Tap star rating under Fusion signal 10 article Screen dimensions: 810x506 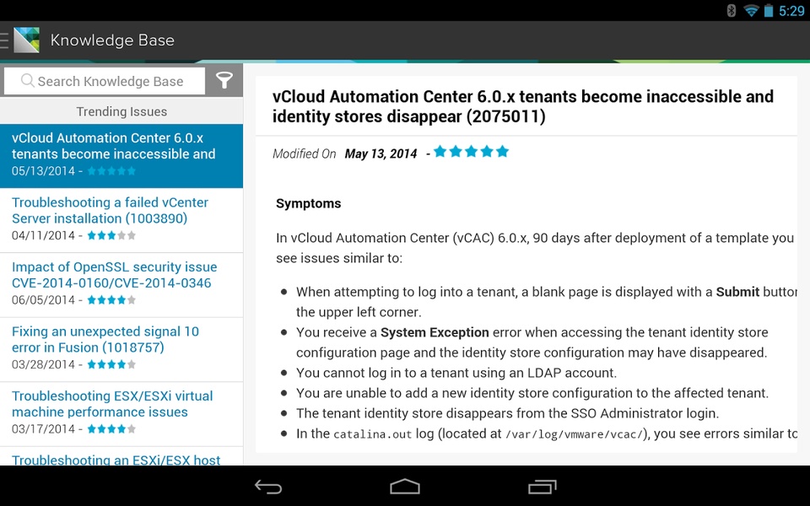click(111, 364)
